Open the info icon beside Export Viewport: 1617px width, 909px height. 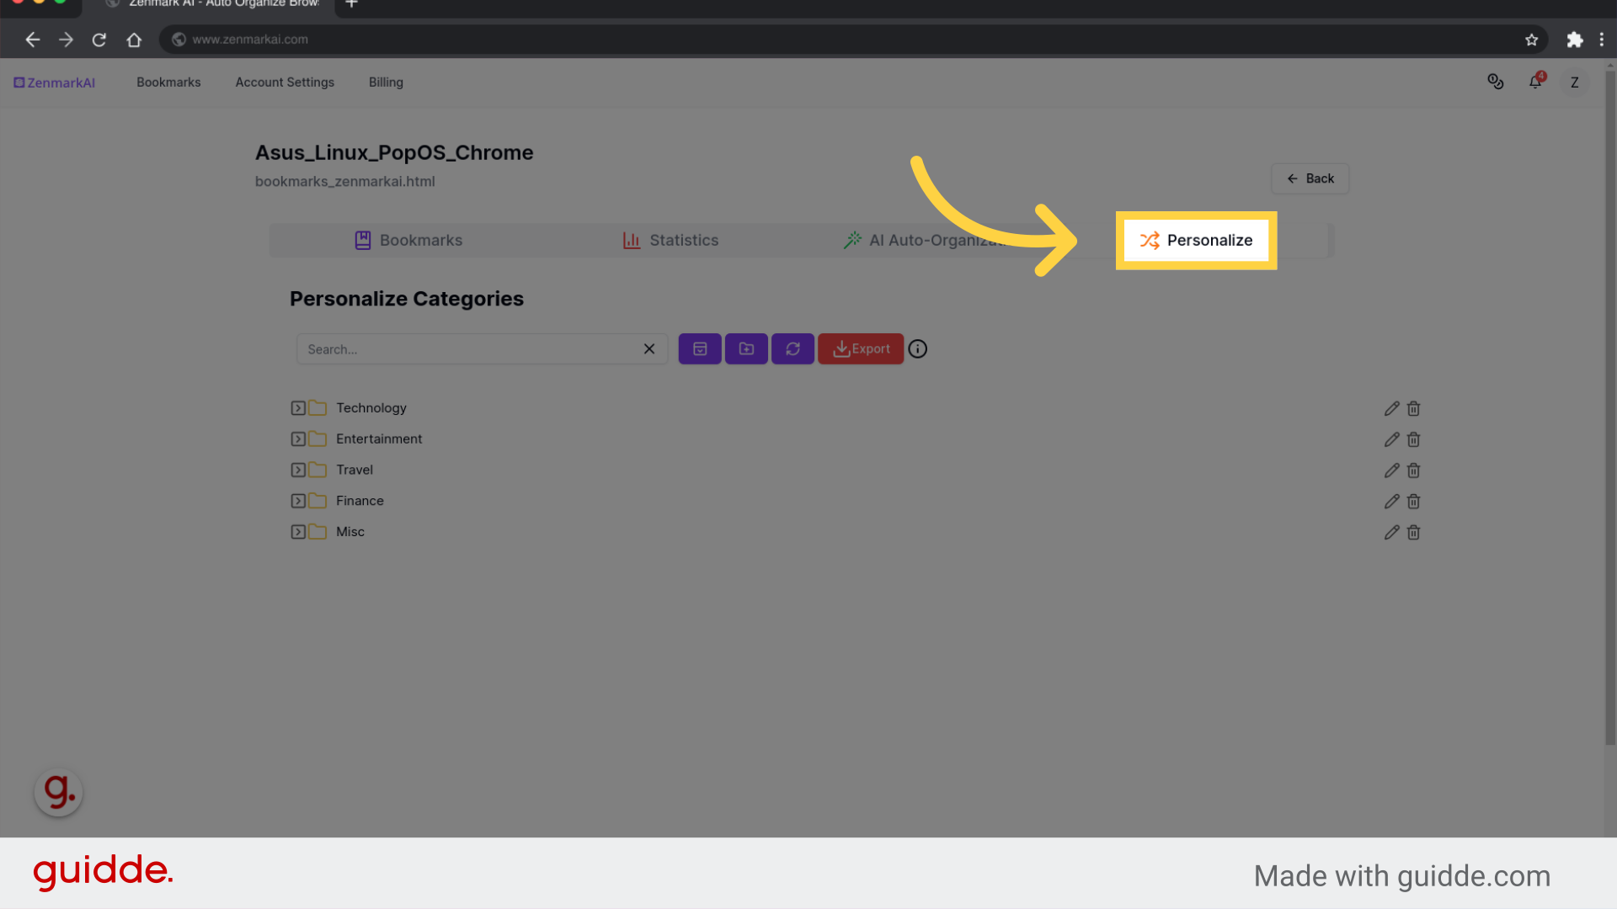click(918, 348)
